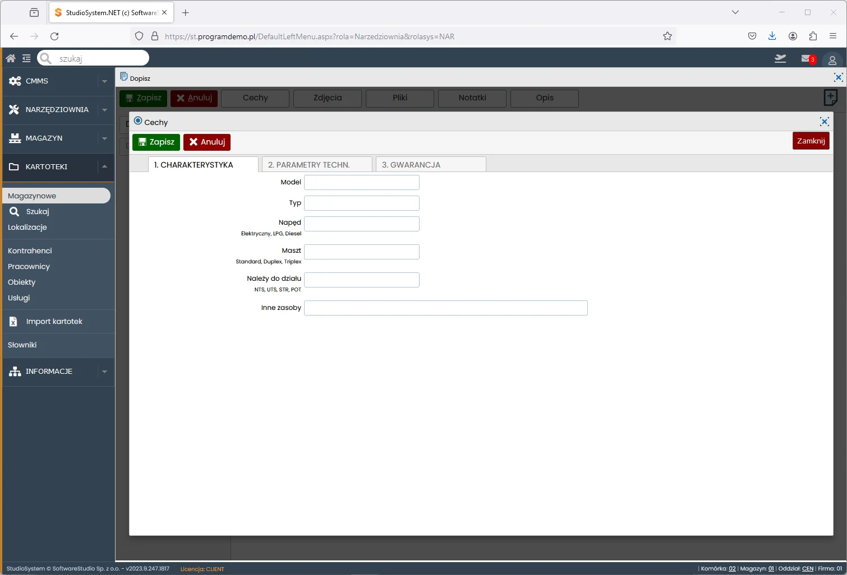This screenshot has height=575, width=847.
Task: Click the Komórka 02 link in status bar
Action: 732,569
